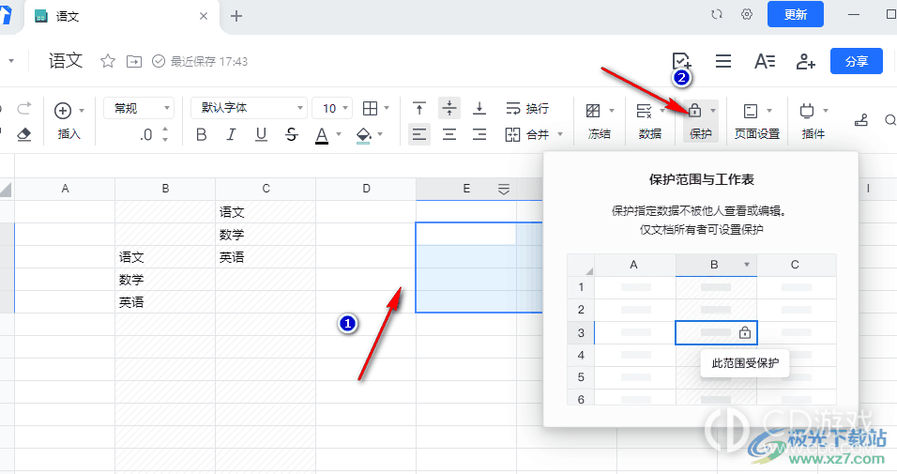The height and width of the screenshot is (474, 897).
Task: Click the blue 更新 update button
Action: [795, 14]
